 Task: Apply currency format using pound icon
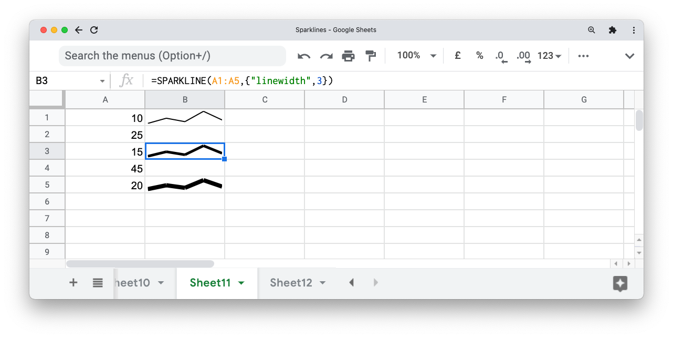457,55
